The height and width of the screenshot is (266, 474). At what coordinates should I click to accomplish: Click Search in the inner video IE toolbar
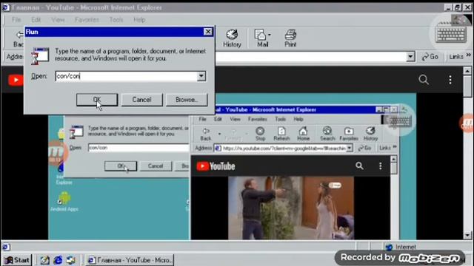[327, 134]
